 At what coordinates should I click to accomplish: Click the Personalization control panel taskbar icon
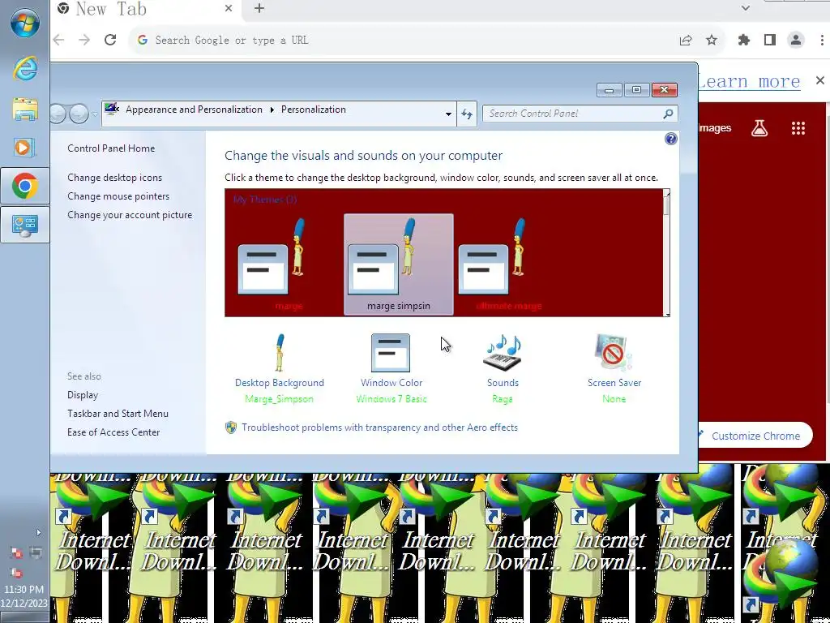point(25,225)
